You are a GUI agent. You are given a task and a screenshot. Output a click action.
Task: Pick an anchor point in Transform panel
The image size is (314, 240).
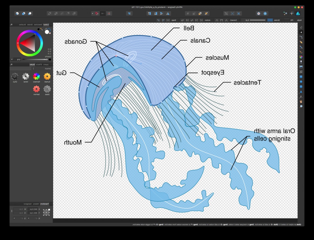(x=47, y=212)
